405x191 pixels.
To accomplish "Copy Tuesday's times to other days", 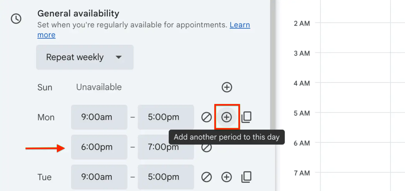I will 246,177.
